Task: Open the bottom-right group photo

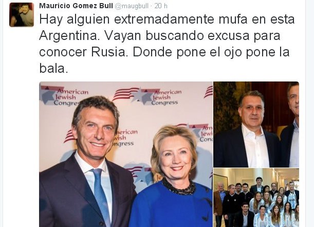Action: [x=256, y=198]
